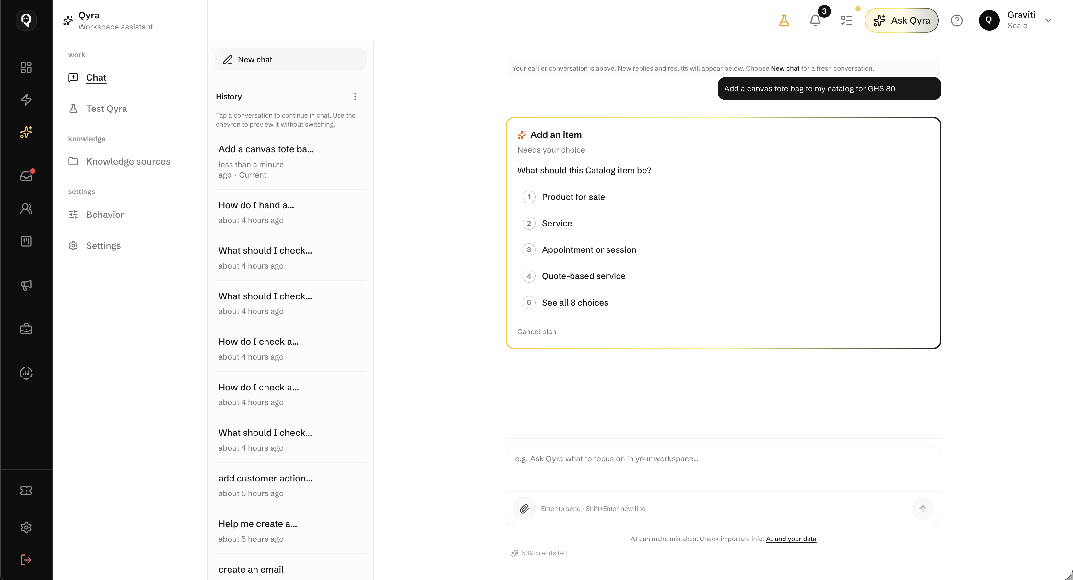
Task: Click the briefcase icon in sidebar
Action: [x=26, y=329]
